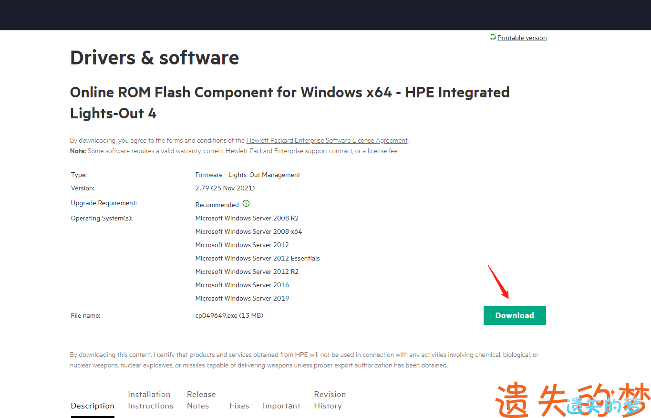Open the Installation Instructions tab
The height and width of the screenshot is (418, 651).
pyautogui.click(x=151, y=400)
